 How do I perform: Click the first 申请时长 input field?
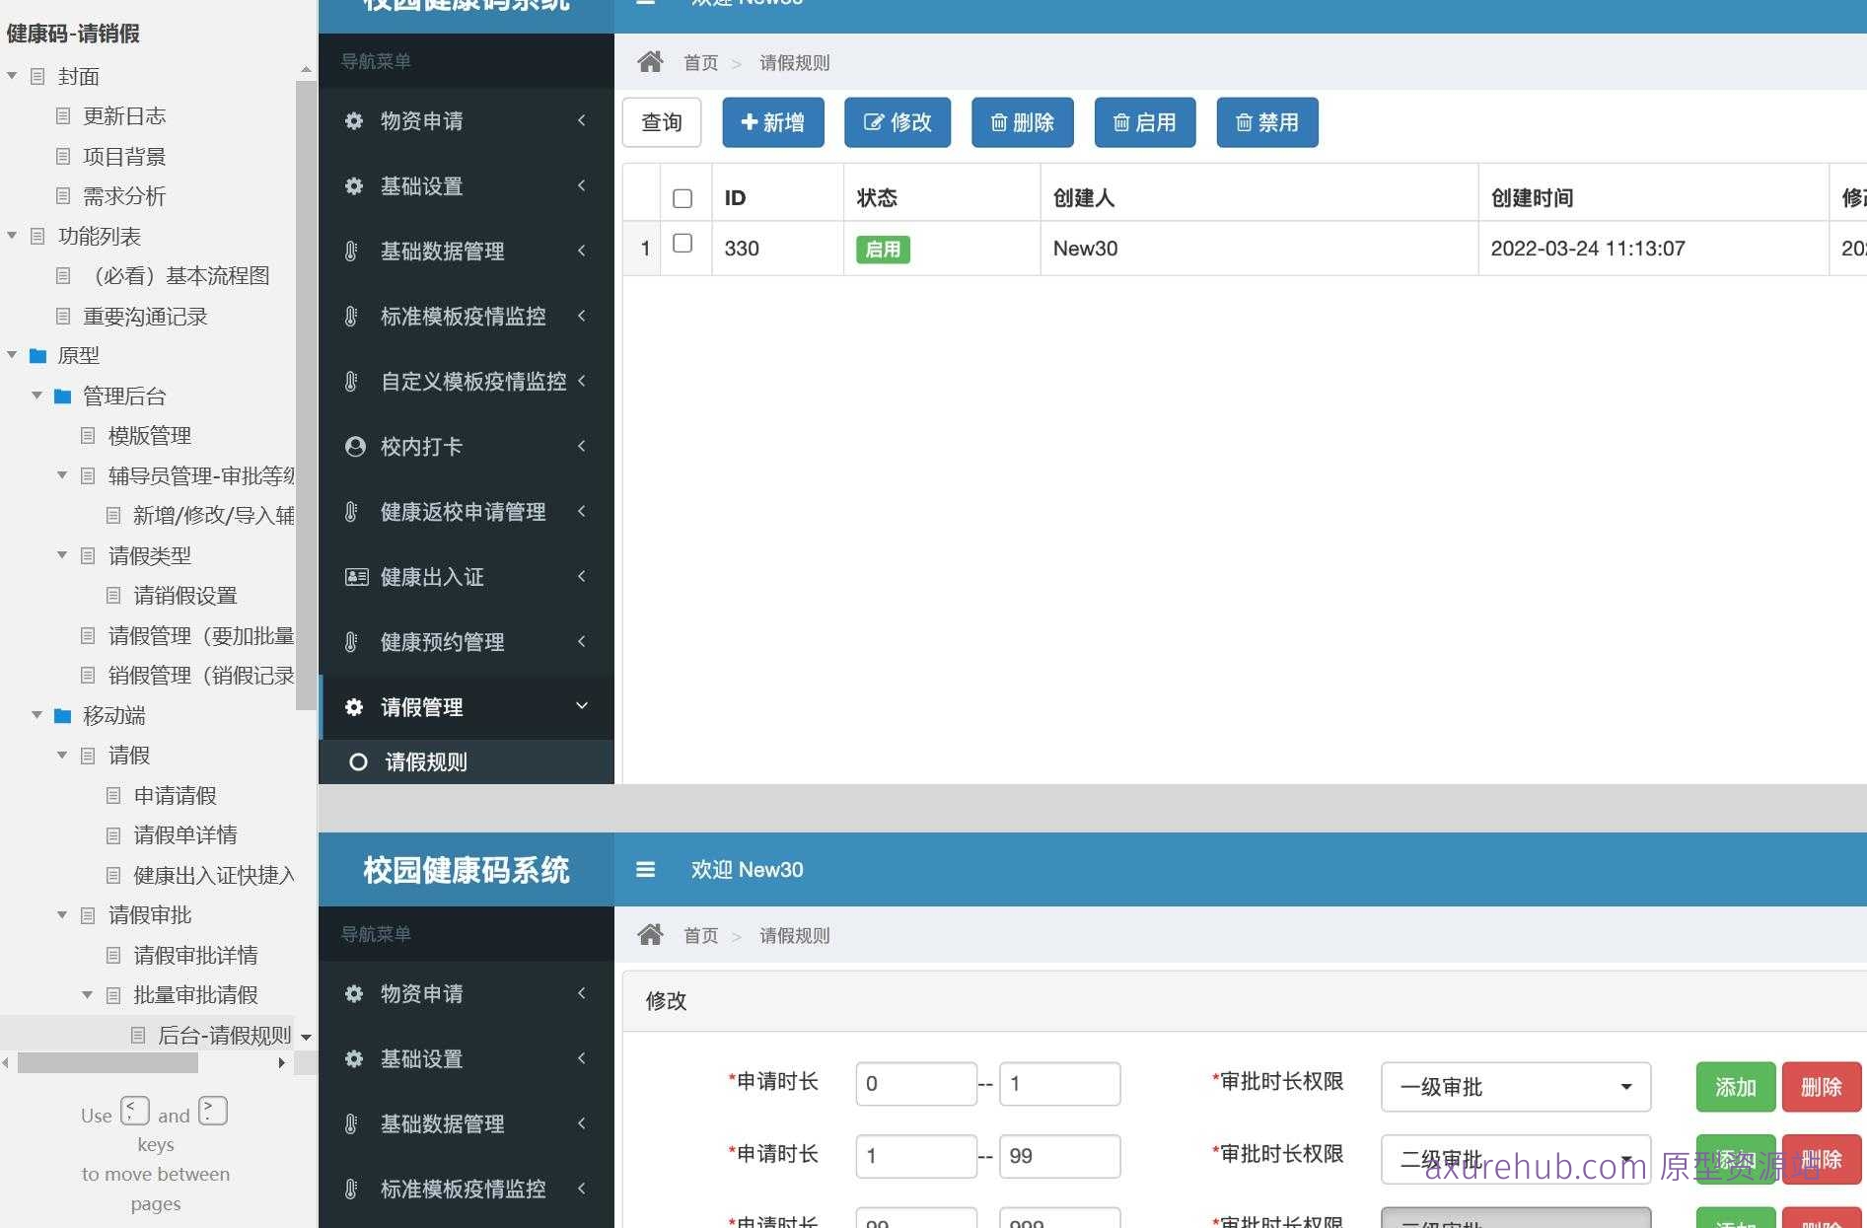click(916, 1083)
